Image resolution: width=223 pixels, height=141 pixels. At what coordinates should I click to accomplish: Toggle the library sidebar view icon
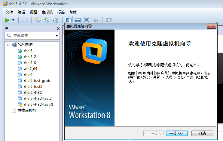point(69,20)
